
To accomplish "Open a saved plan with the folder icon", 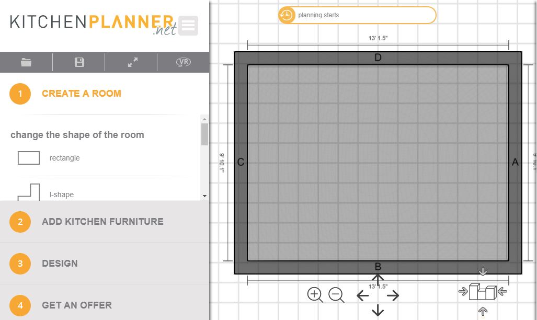I will pyautogui.click(x=26, y=62).
